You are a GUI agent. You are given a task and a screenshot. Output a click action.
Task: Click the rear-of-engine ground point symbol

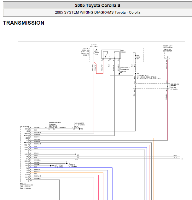pyautogui.click(x=67, y=163)
